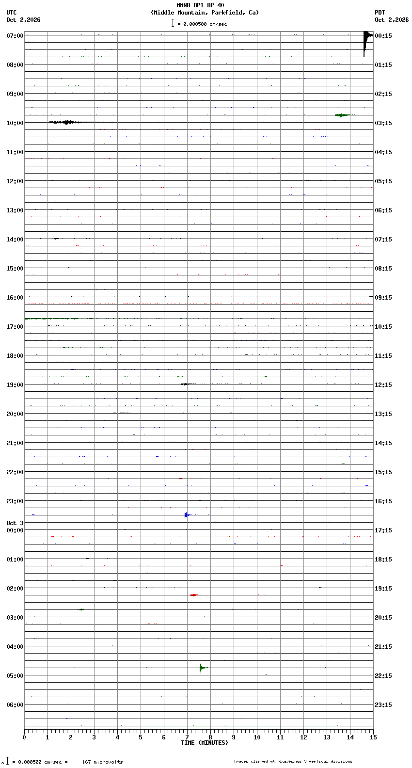Click the Oct 3 date change label

click(15, 523)
